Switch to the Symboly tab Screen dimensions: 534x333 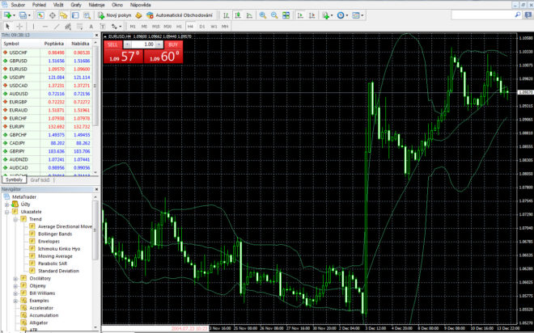[14, 179]
